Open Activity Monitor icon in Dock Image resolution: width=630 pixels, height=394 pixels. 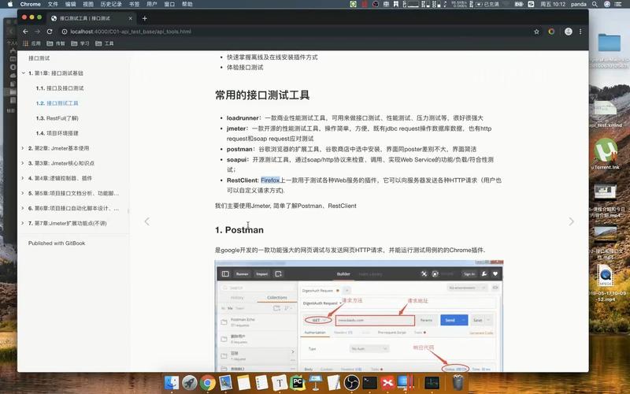(x=432, y=382)
